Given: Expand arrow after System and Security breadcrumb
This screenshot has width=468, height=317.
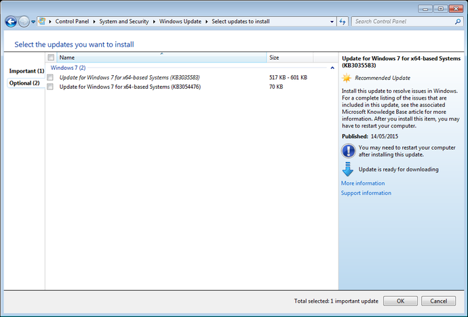Looking at the screenshot, I should pos(154,22).
